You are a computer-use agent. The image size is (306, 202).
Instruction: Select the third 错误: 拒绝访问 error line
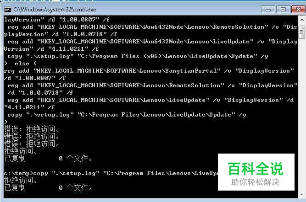31,144
